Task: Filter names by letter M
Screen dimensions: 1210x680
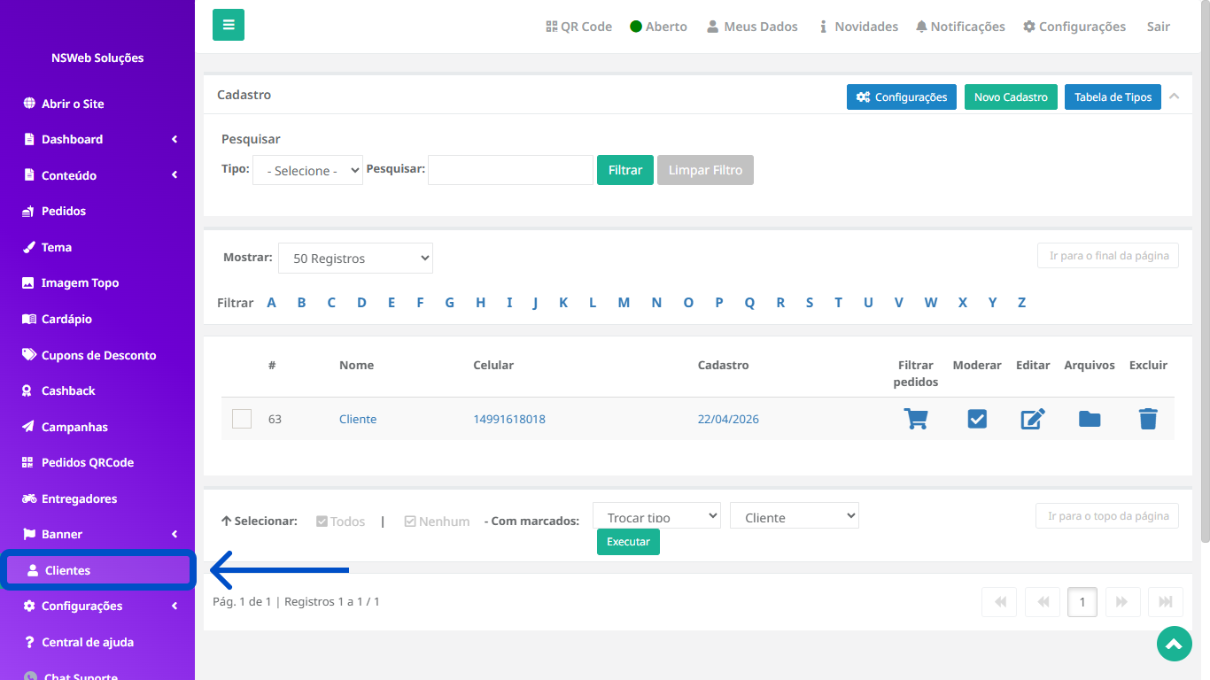Action: pos(624,302)
